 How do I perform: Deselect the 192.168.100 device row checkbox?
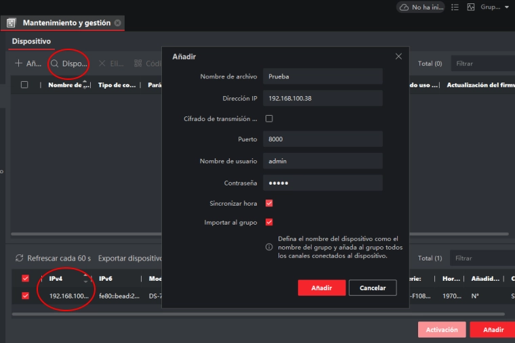[26, 296]
